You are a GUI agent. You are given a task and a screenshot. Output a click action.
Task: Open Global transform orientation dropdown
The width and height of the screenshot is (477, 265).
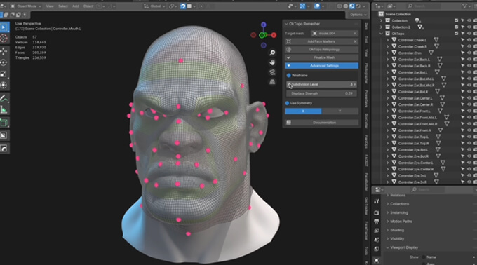coord(154,6)
